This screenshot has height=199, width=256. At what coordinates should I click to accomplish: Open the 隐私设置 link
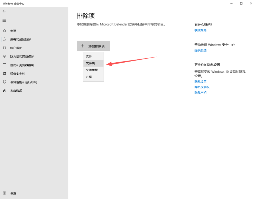point(200,82)
